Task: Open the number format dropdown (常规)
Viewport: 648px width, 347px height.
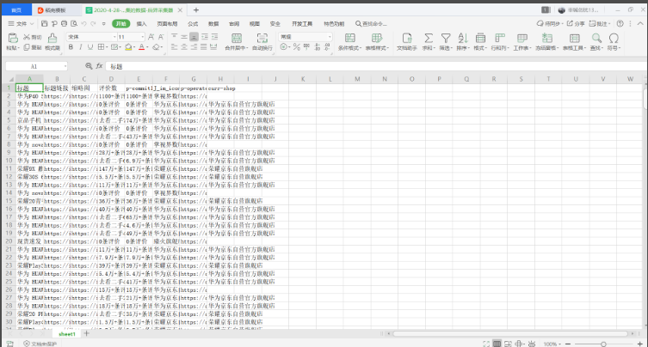Action: tap(330, 37)
